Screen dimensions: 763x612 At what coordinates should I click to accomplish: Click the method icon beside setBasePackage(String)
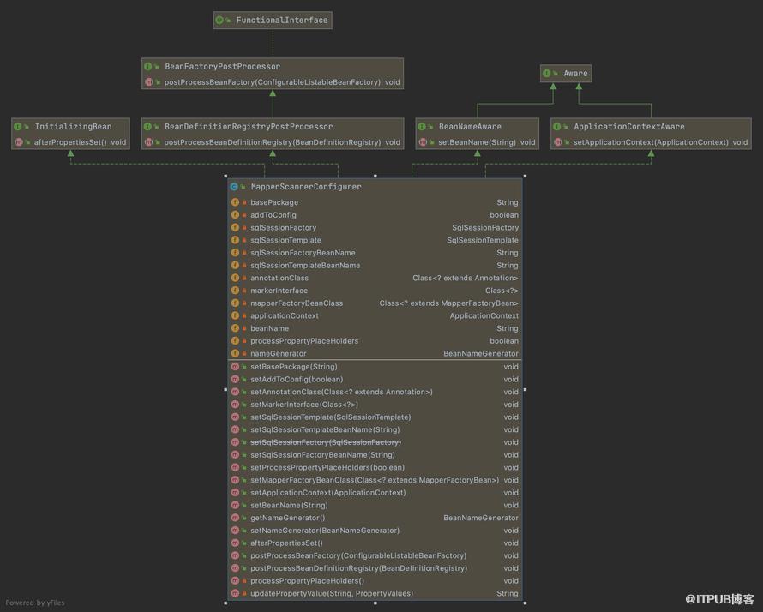235,366
